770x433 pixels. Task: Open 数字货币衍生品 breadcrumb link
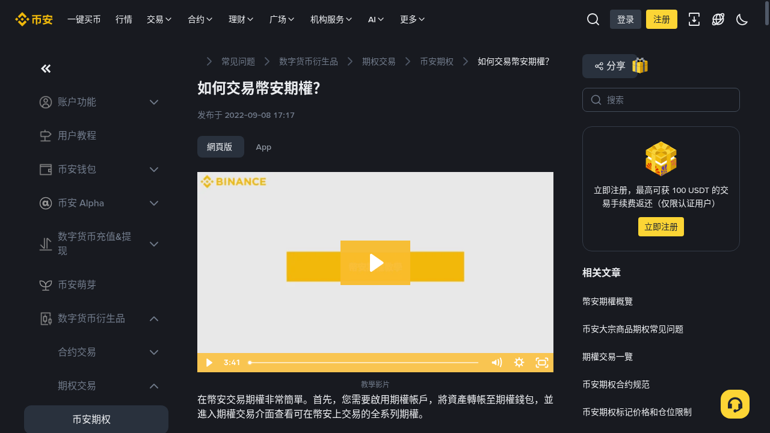309,61
